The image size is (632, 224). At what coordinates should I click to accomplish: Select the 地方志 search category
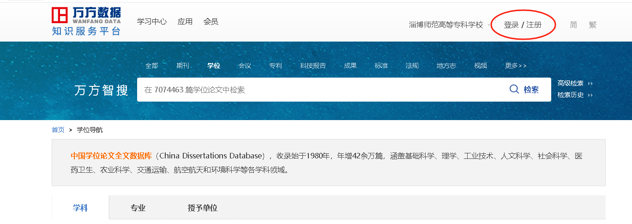click(x=446, y=66)
